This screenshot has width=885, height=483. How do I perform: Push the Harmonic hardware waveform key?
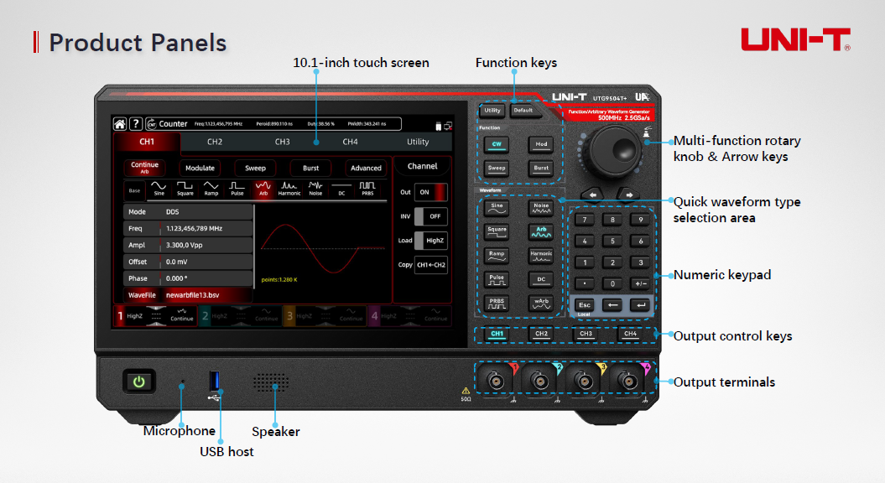[x=541, y=256]
